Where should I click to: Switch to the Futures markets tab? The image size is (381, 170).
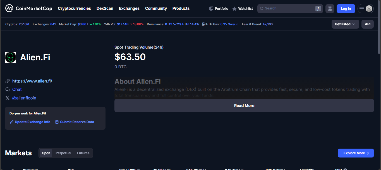pyautogui.click(x=83, y=153)
